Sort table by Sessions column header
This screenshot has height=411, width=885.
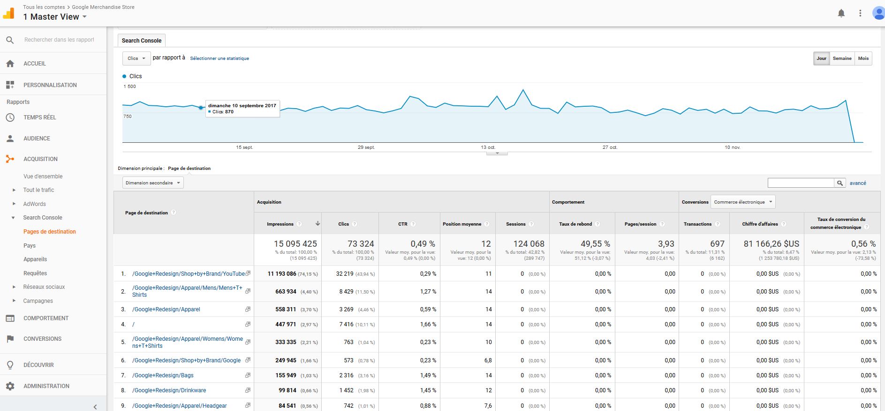(x=515, y=224)
